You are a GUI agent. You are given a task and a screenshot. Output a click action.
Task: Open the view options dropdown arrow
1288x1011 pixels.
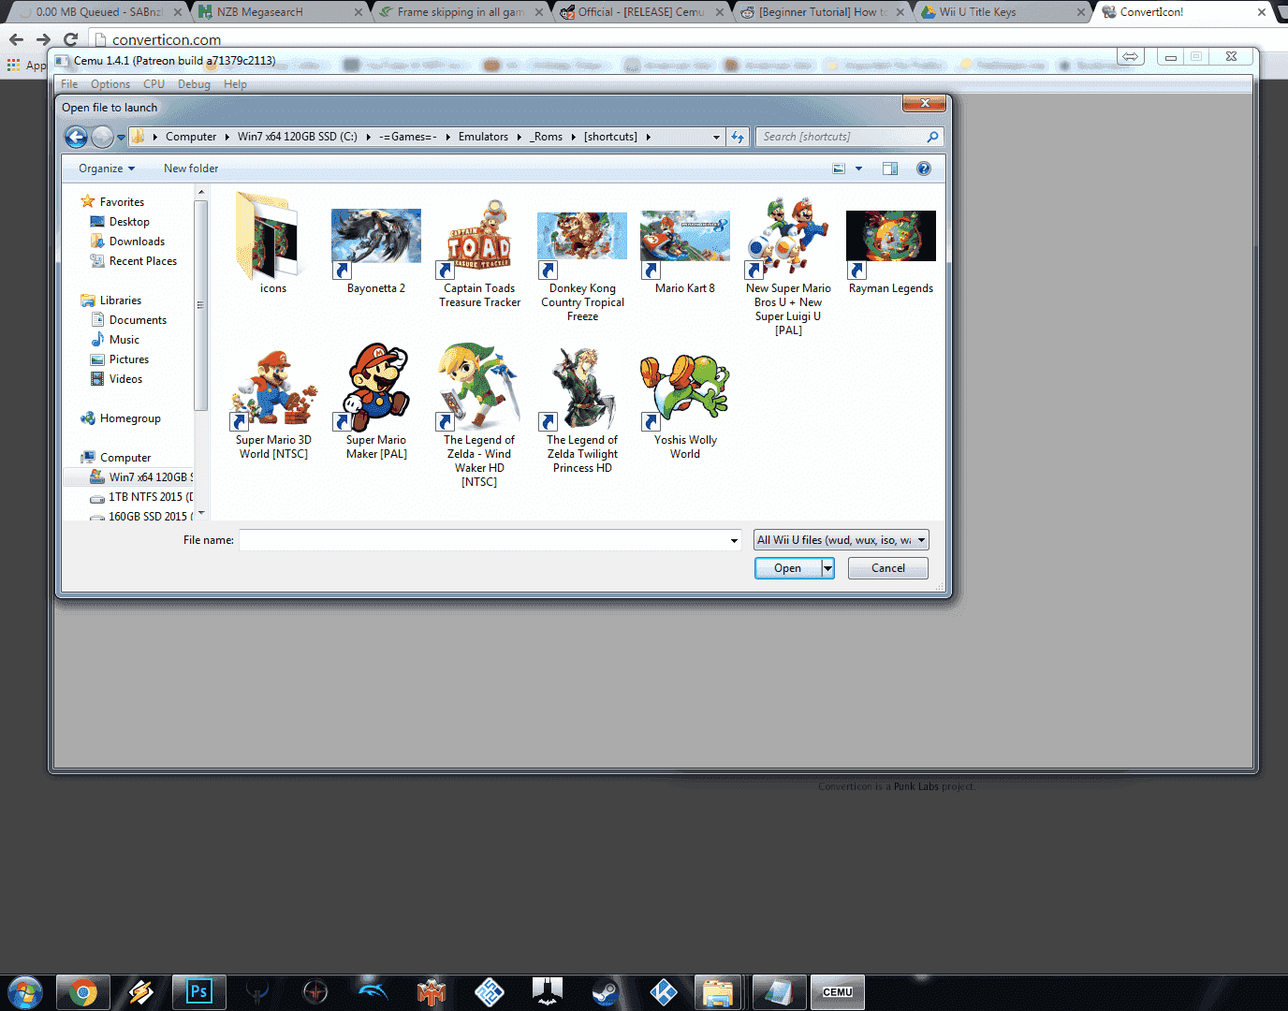pyautogui.click(x=858, y=168)
